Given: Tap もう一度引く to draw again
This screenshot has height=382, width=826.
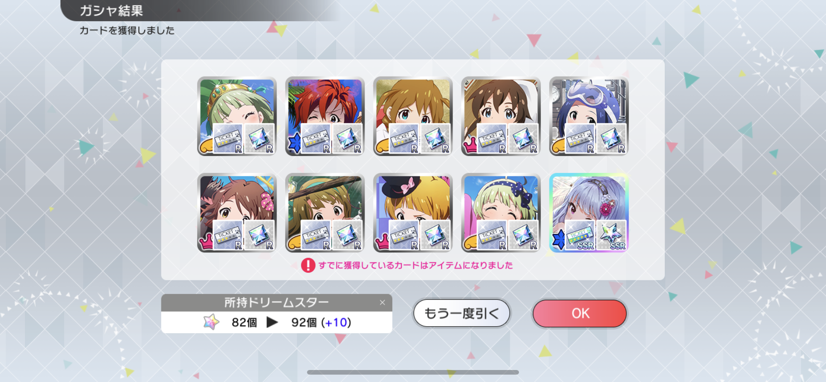Looking at the screenshot, I should coord(461,313).
